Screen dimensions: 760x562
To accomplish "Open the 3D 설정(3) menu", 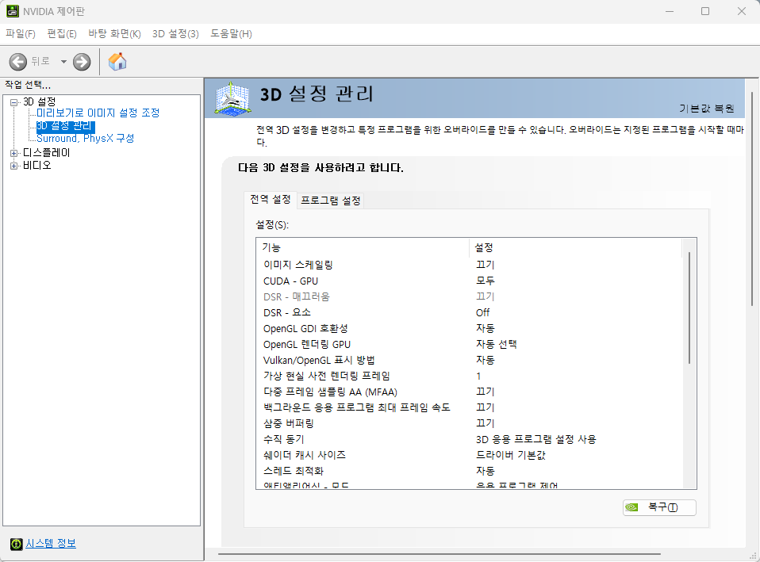I will [x=175, y=34].
